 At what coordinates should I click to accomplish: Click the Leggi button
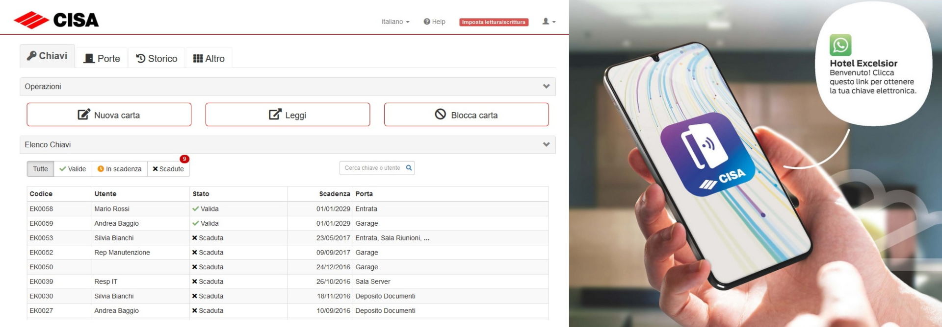(x=288, y=115)
